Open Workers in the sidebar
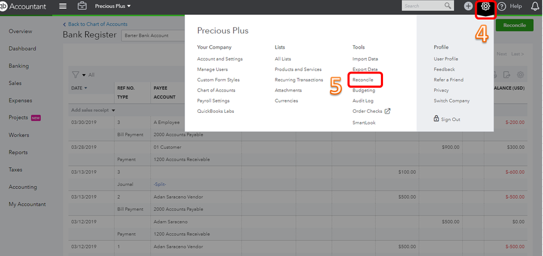Viewport: 543px width, 256px height. pyautogui.click(x=19, y=135)
